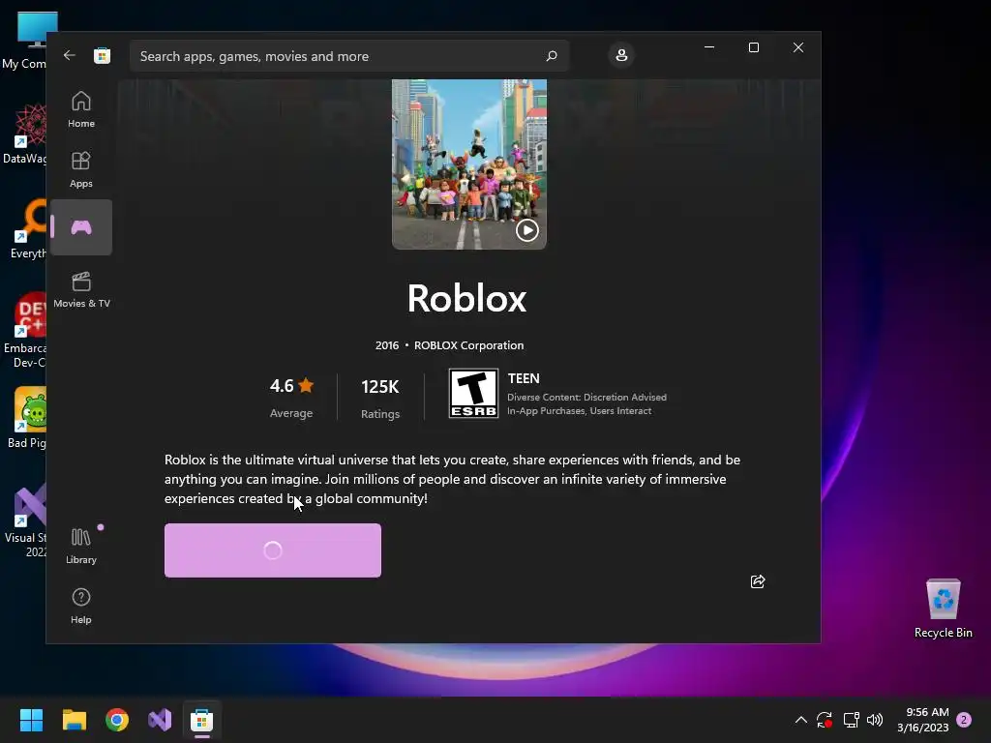The width and height of the screenshot is (991, 743).
Task: Select the Embarcadero Dev-C++ desktop shortcut
Action: [26, 330]
